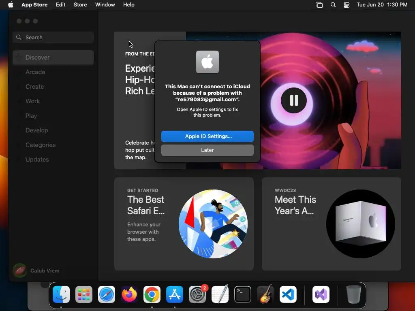Screen dimensions: 415x311
Task: Show date and time notifications panel
Action: 382,5
